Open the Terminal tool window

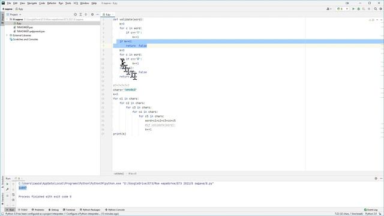[x=69, y=210]
